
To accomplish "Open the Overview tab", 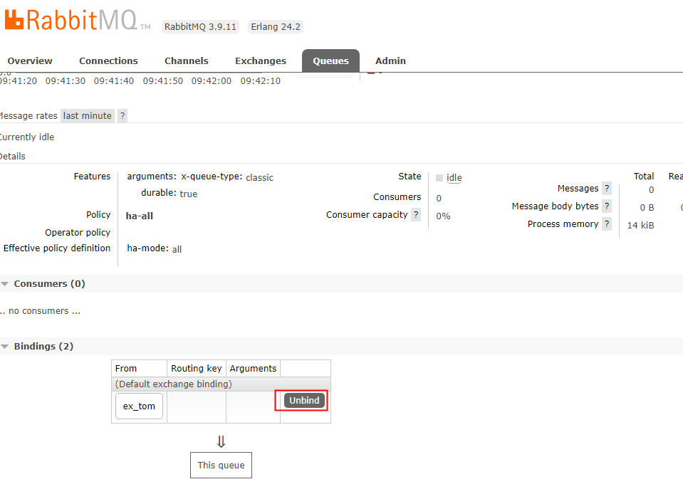I will (x=30, y=61).
